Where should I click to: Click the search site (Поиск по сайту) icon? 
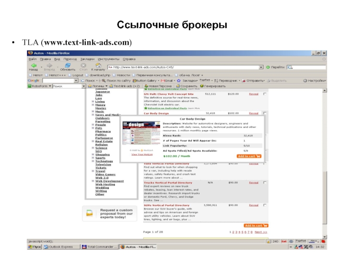click(x=104, y=80)
